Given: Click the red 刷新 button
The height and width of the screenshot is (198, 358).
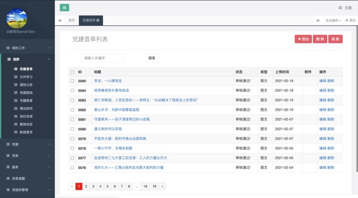Looking at the screenshot, I should pos(335,39).
